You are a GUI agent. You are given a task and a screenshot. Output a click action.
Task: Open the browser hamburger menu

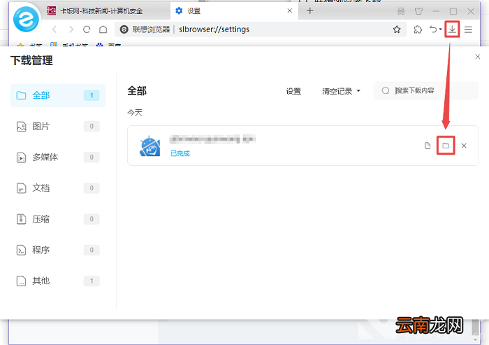[x=468, y=29]
